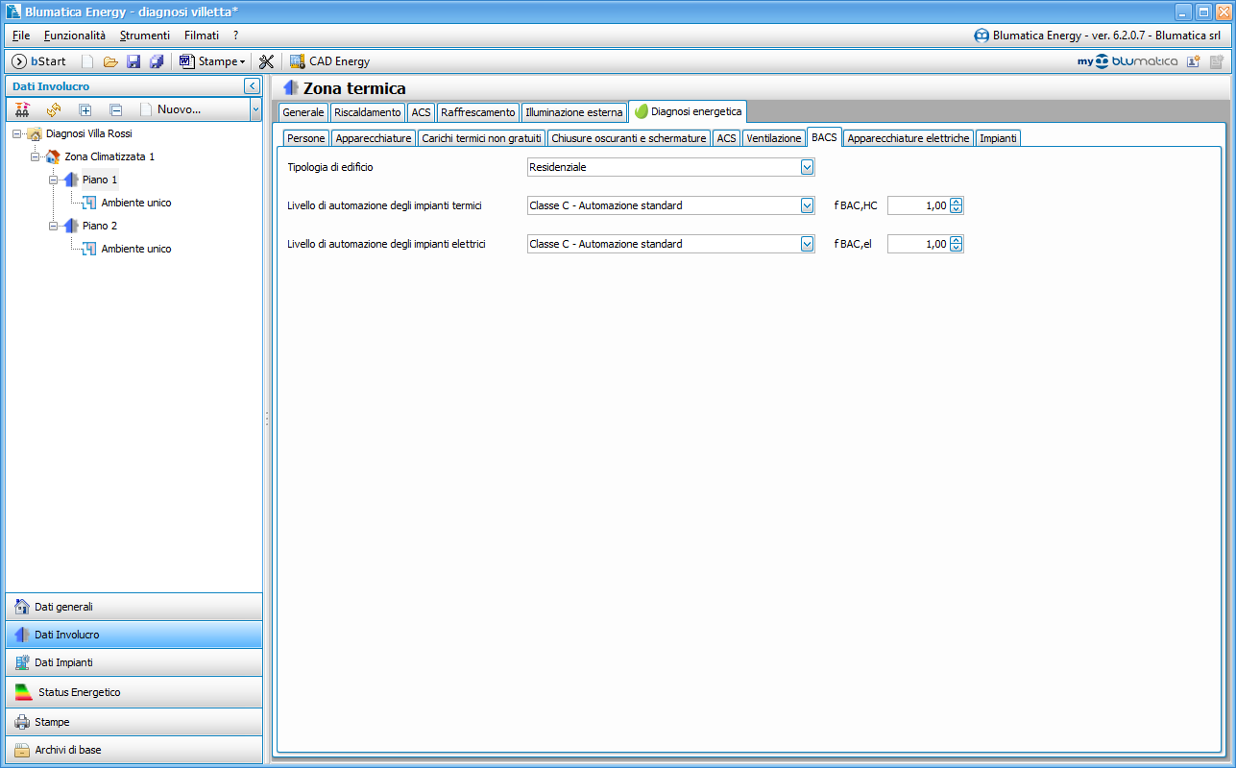Expand all tree nodes with the plus icon
1236x768 pixels.
click(x=85, y=109)
